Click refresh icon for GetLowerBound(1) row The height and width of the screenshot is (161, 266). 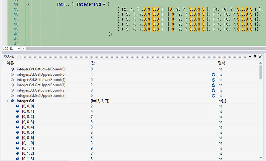[x=213, y=80]
